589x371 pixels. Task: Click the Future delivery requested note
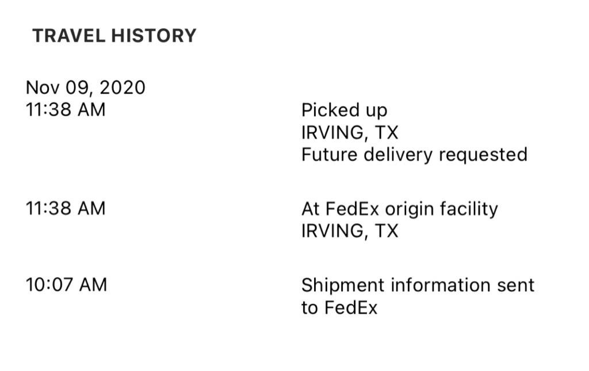pyautogui.click(x=414, y=155)
